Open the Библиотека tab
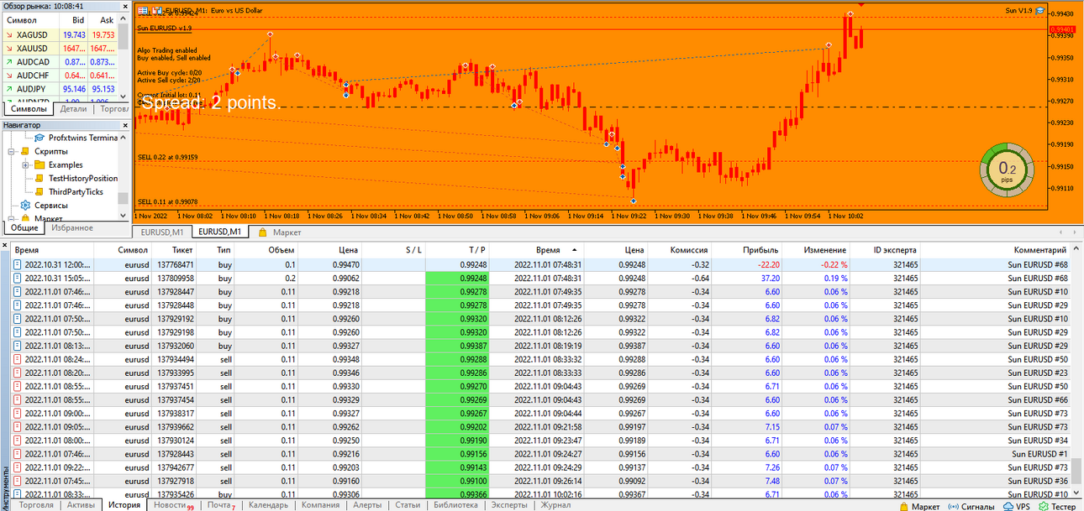 [x=455, y=505]
